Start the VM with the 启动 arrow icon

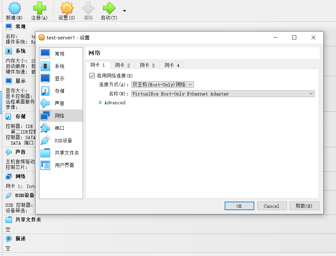click(109, 8)
